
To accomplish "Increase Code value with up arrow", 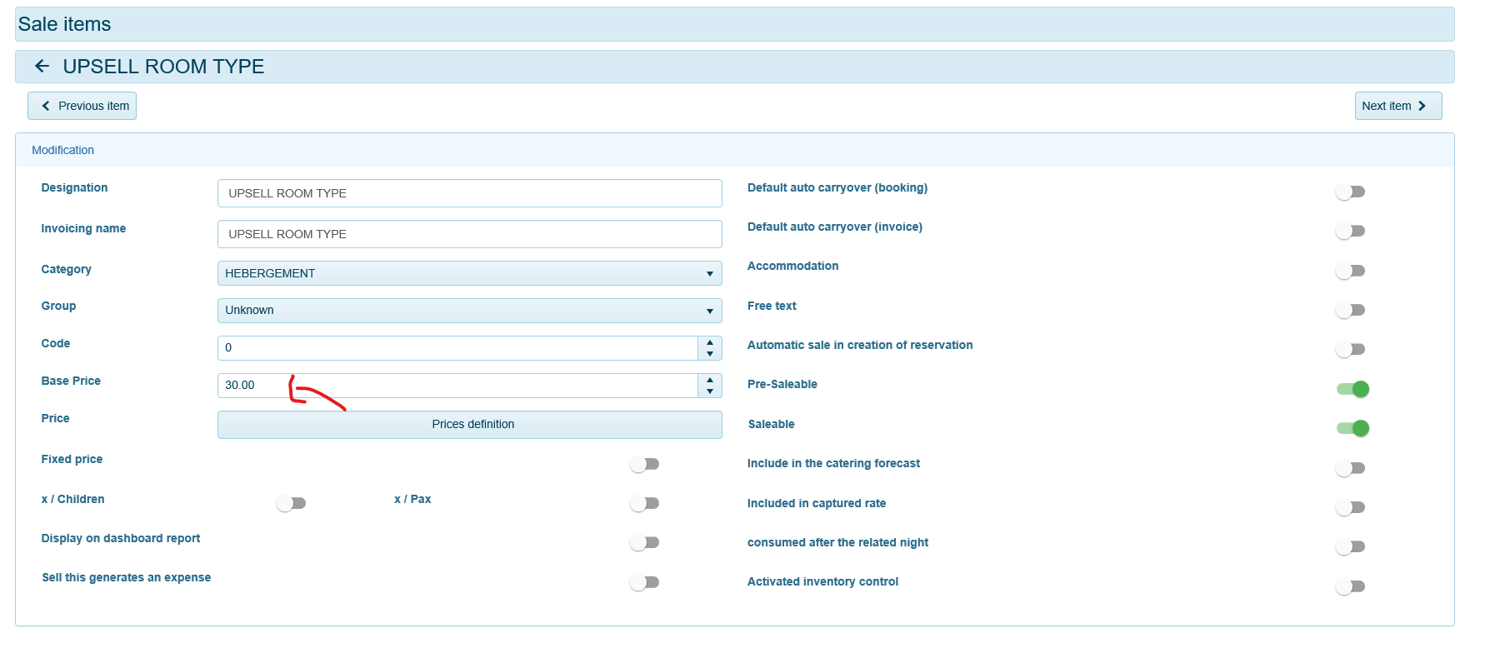I will (x=710, y=342).
